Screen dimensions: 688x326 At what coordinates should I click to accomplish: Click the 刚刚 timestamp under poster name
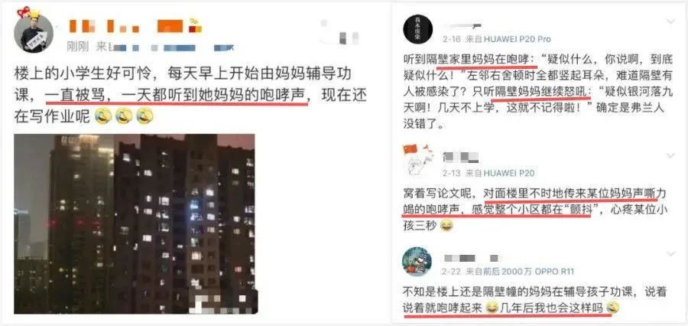(77, 46)
